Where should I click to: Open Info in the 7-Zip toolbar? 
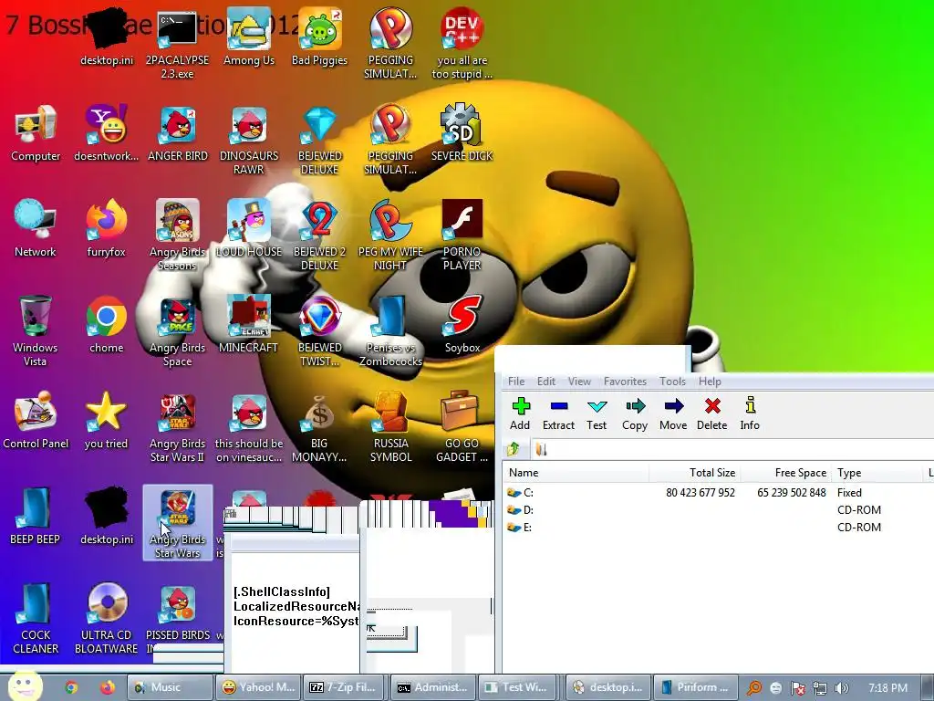(x=750, y=413)
